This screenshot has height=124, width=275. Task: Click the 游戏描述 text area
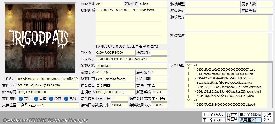coord(229,47)
